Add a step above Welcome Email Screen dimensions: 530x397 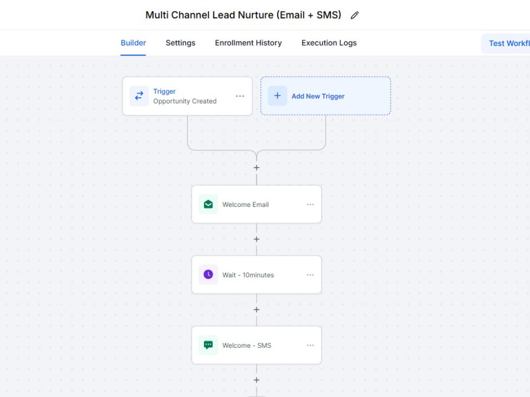[x=257, y=168]
